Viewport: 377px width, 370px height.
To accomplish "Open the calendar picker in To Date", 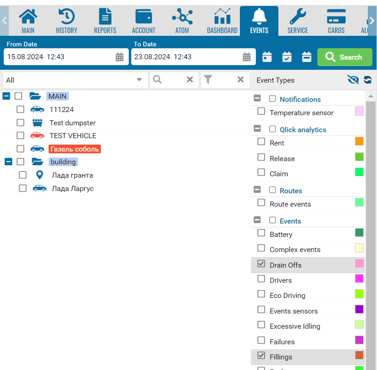I will click(247, 57).
